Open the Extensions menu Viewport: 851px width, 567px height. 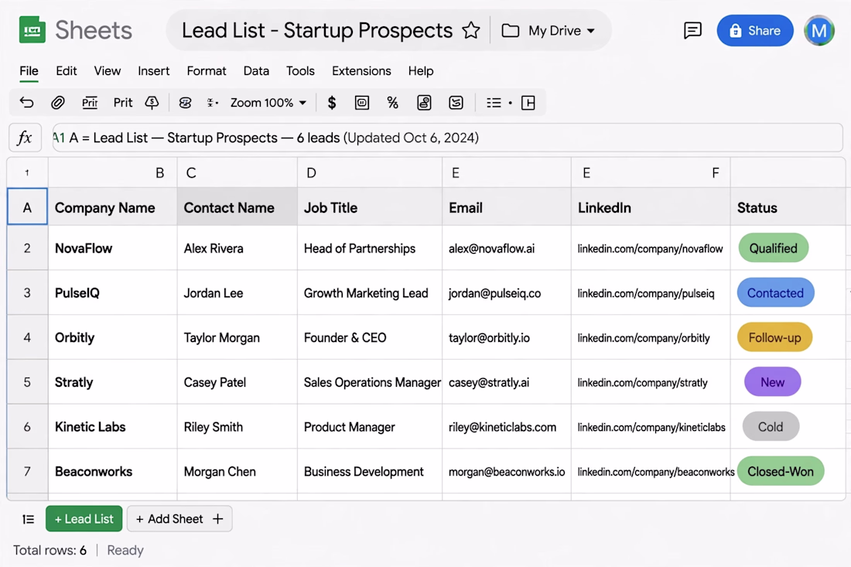click(x=361, y=71)
